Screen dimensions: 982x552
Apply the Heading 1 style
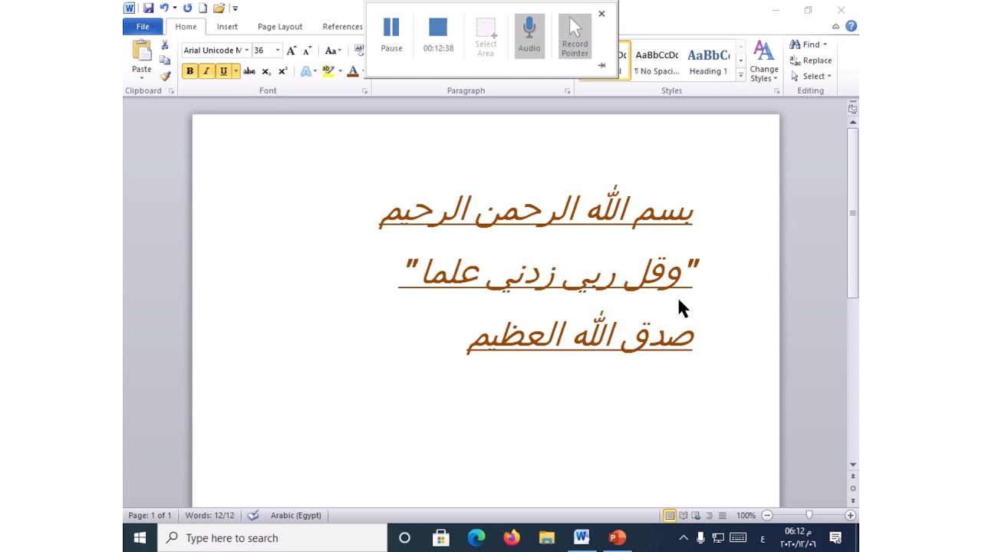pyautogui.click(x=708, y=61)
